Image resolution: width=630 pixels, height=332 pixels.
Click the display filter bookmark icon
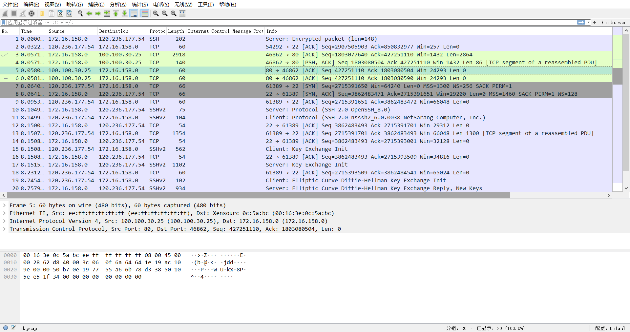coord(4,22)
